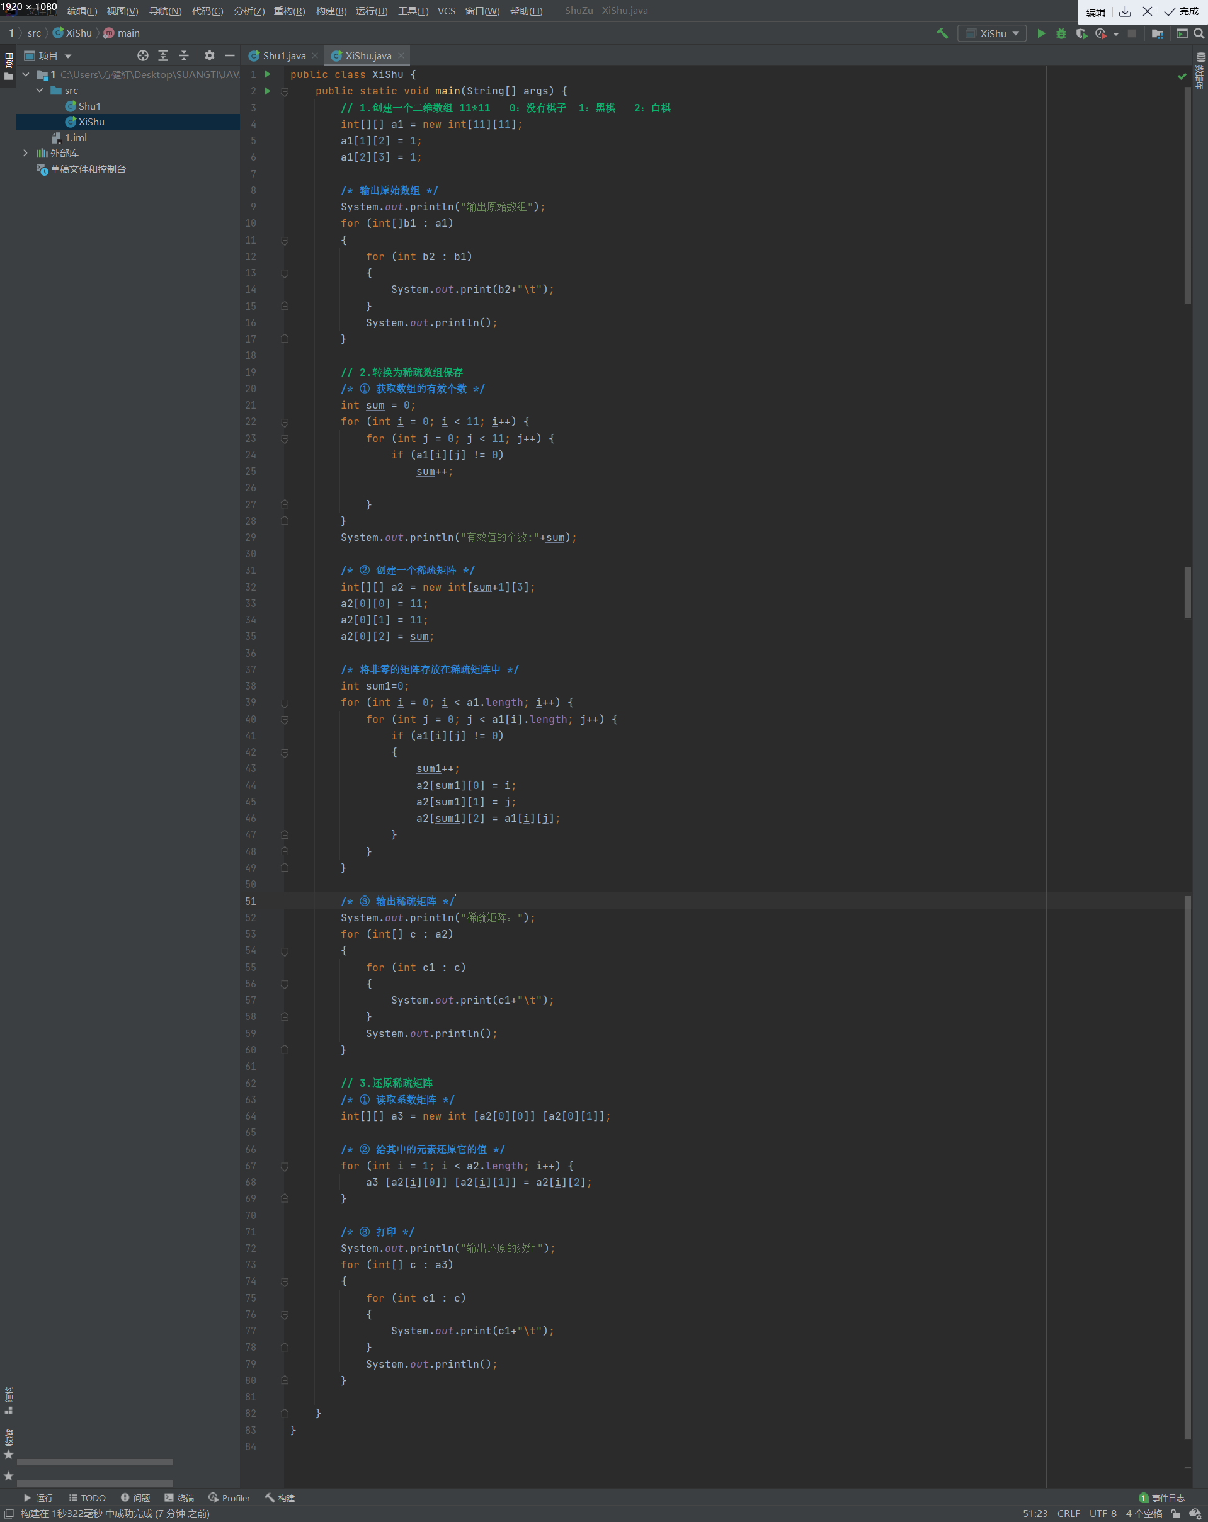
Task: Click the Profiler run icon in toolbar
Action: click(1101, 33)
